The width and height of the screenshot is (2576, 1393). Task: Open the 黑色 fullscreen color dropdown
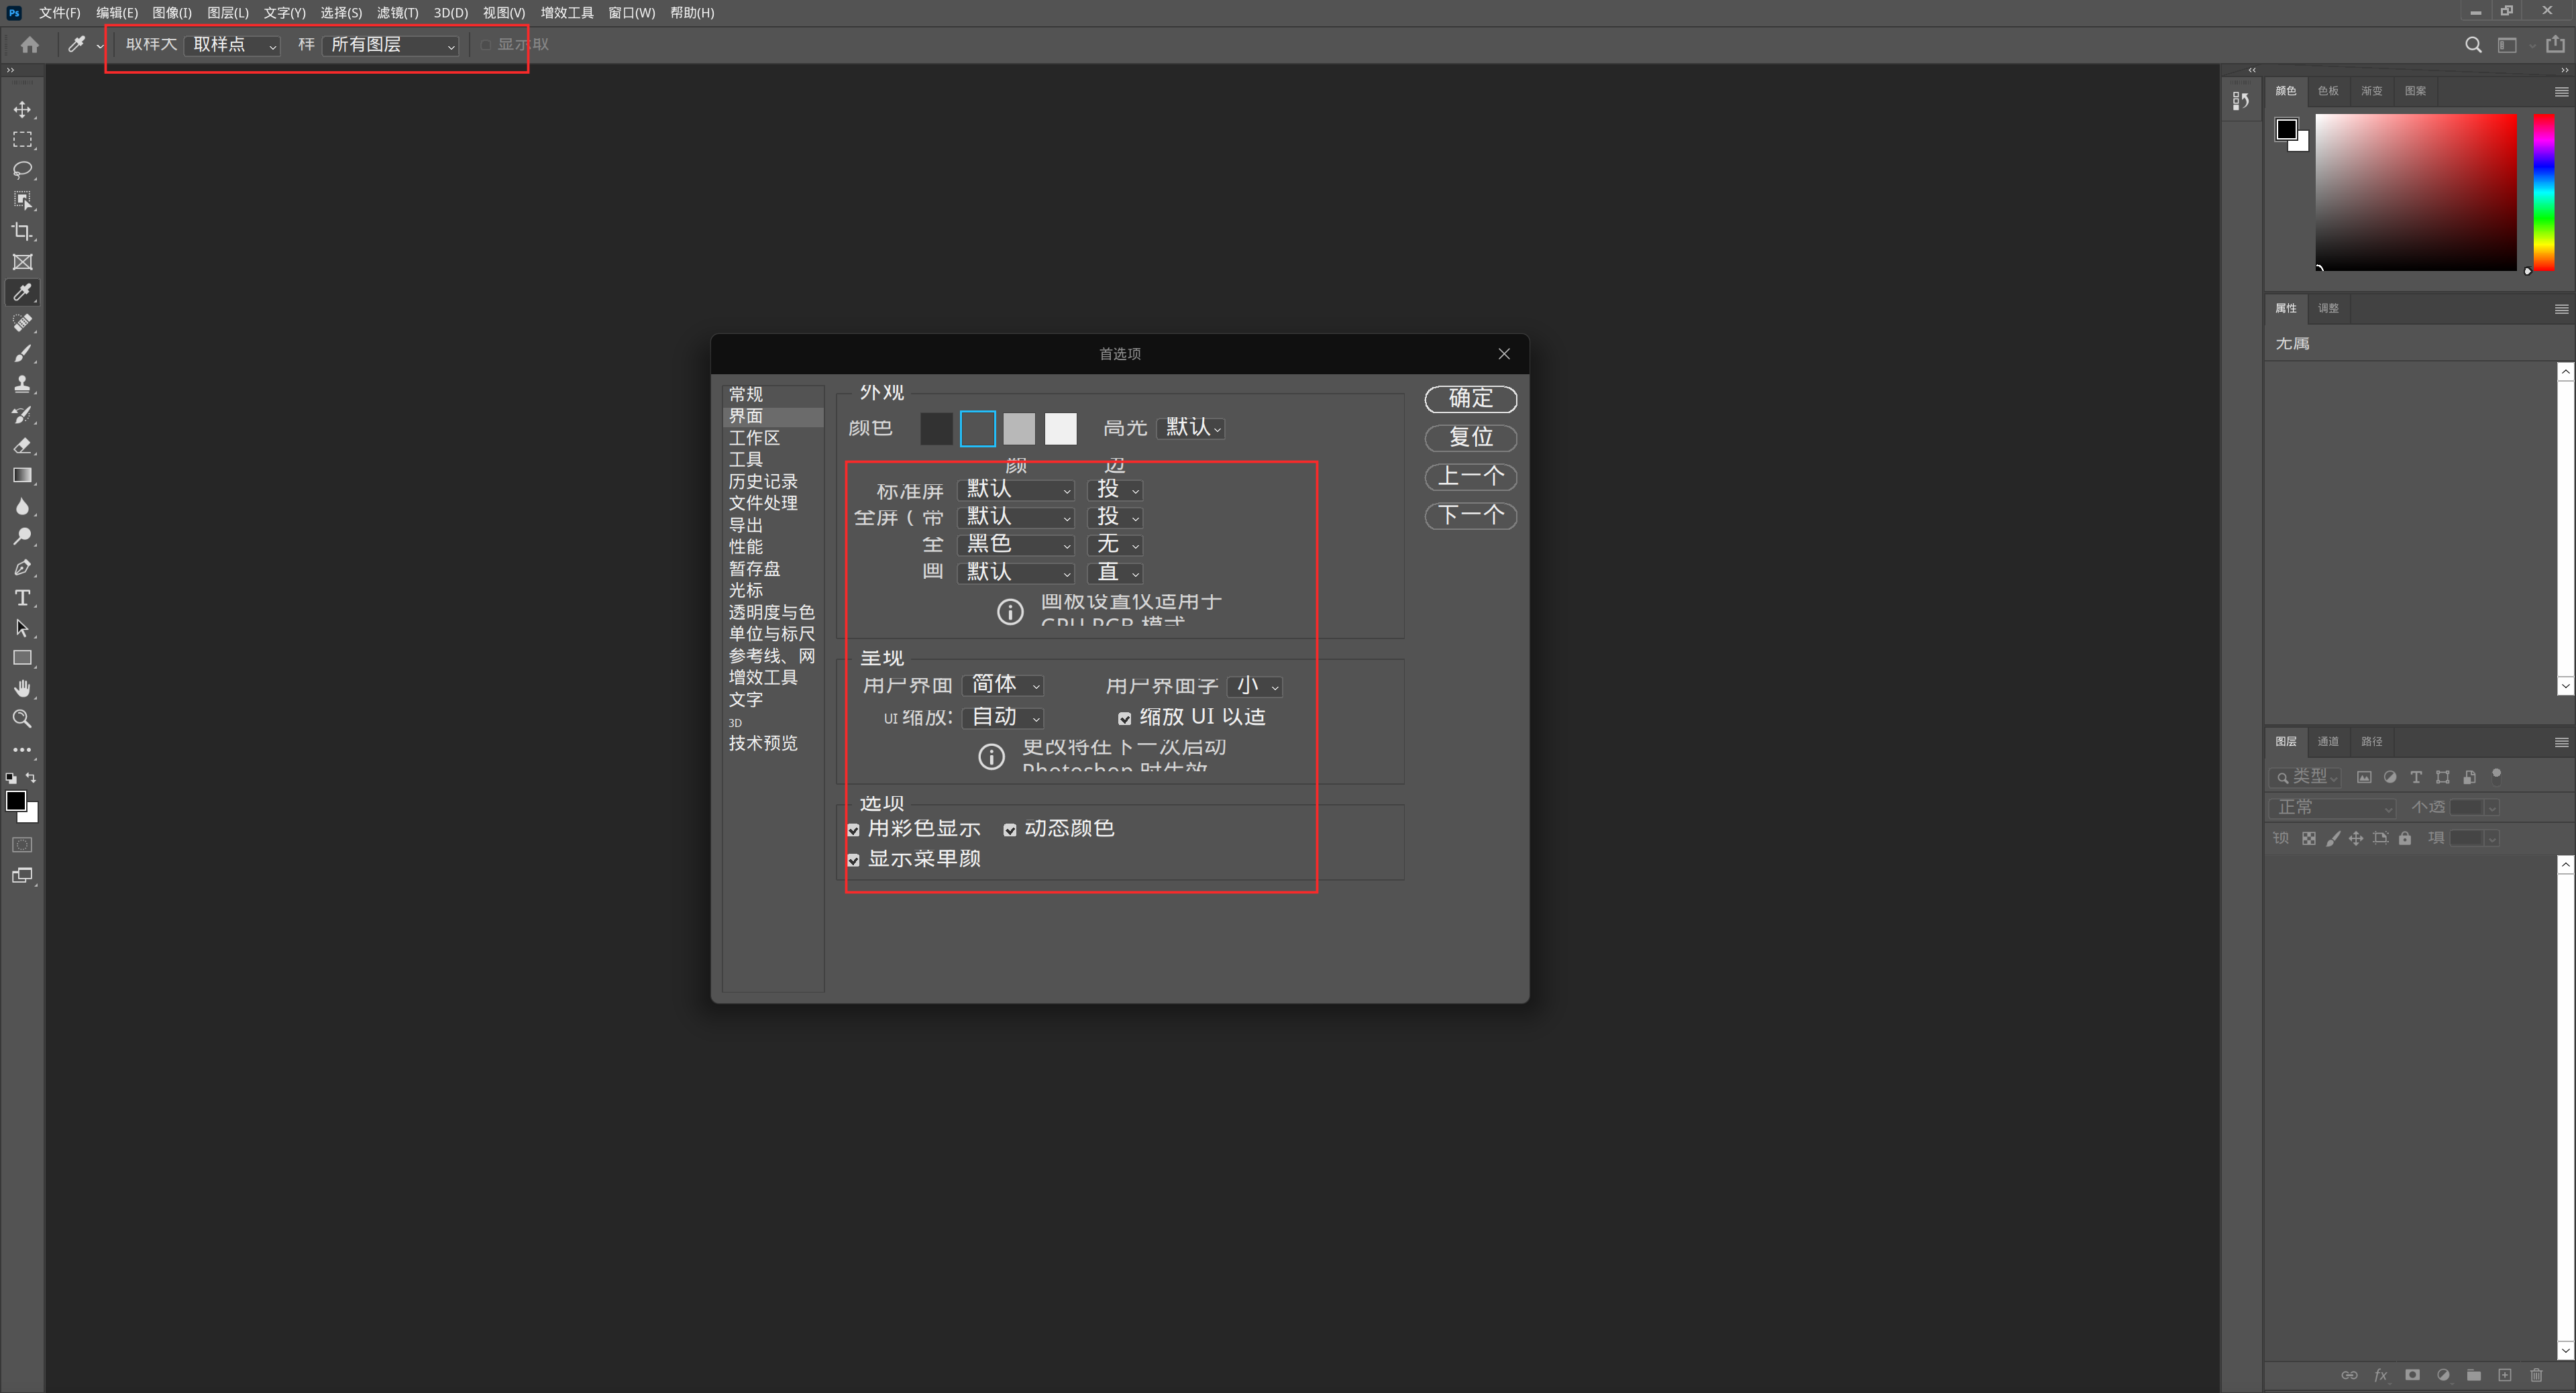point(1016,545)
